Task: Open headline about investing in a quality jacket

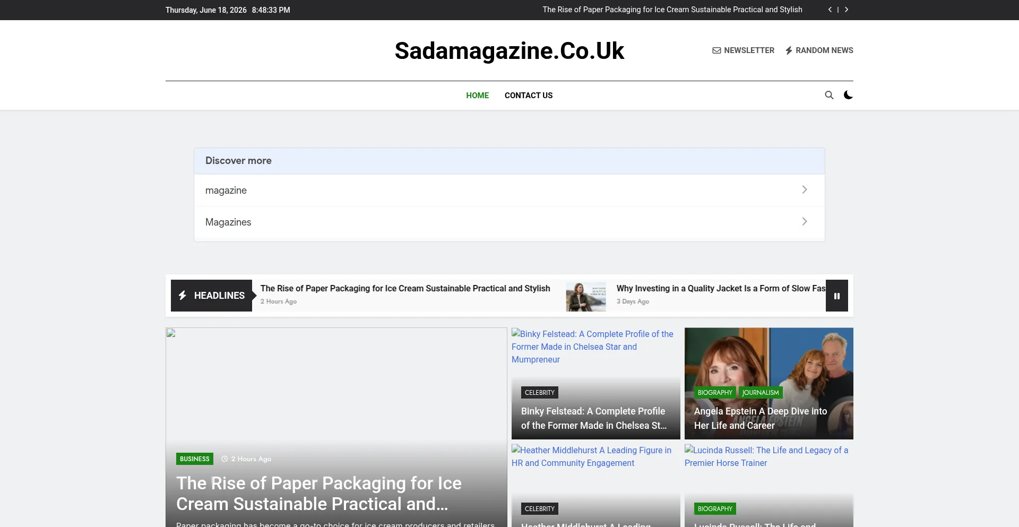Action: [x=721, y=288]
